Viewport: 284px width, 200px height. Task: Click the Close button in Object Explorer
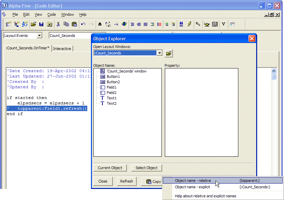103,181
